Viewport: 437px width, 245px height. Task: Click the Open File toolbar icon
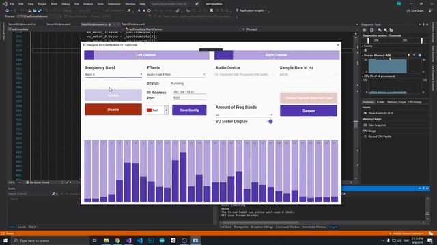[29, 11]
